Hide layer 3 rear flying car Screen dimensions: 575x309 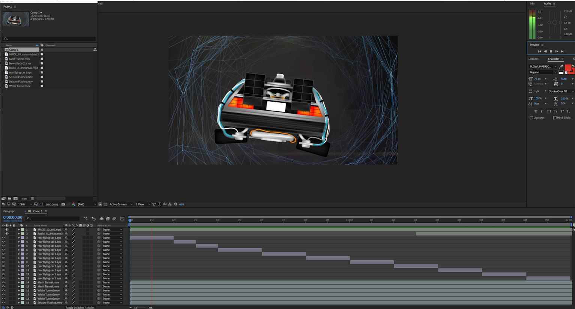click(3, 238)
